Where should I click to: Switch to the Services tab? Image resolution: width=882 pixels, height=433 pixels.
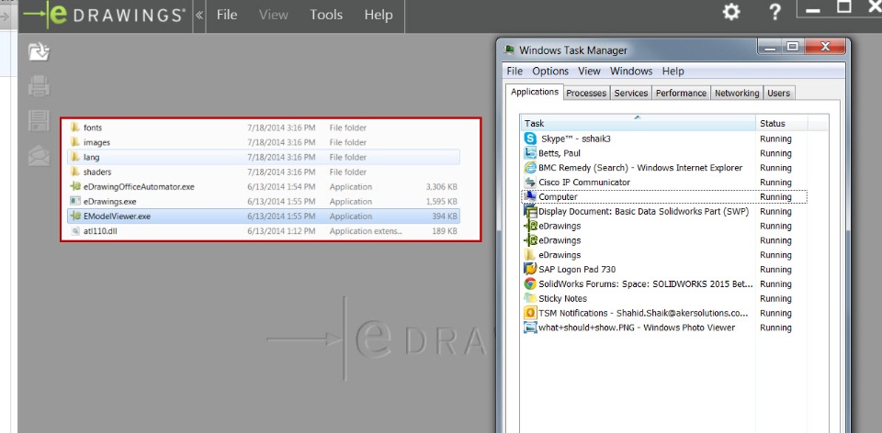tap(630, 94)
